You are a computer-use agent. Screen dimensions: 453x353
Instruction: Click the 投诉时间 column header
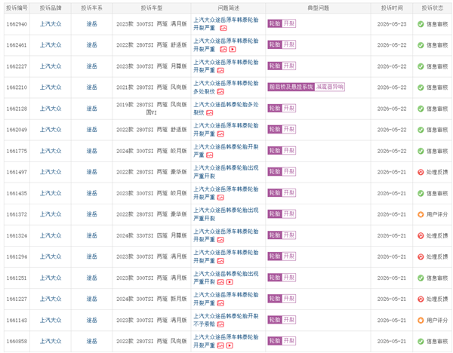(x=392, y=8)
